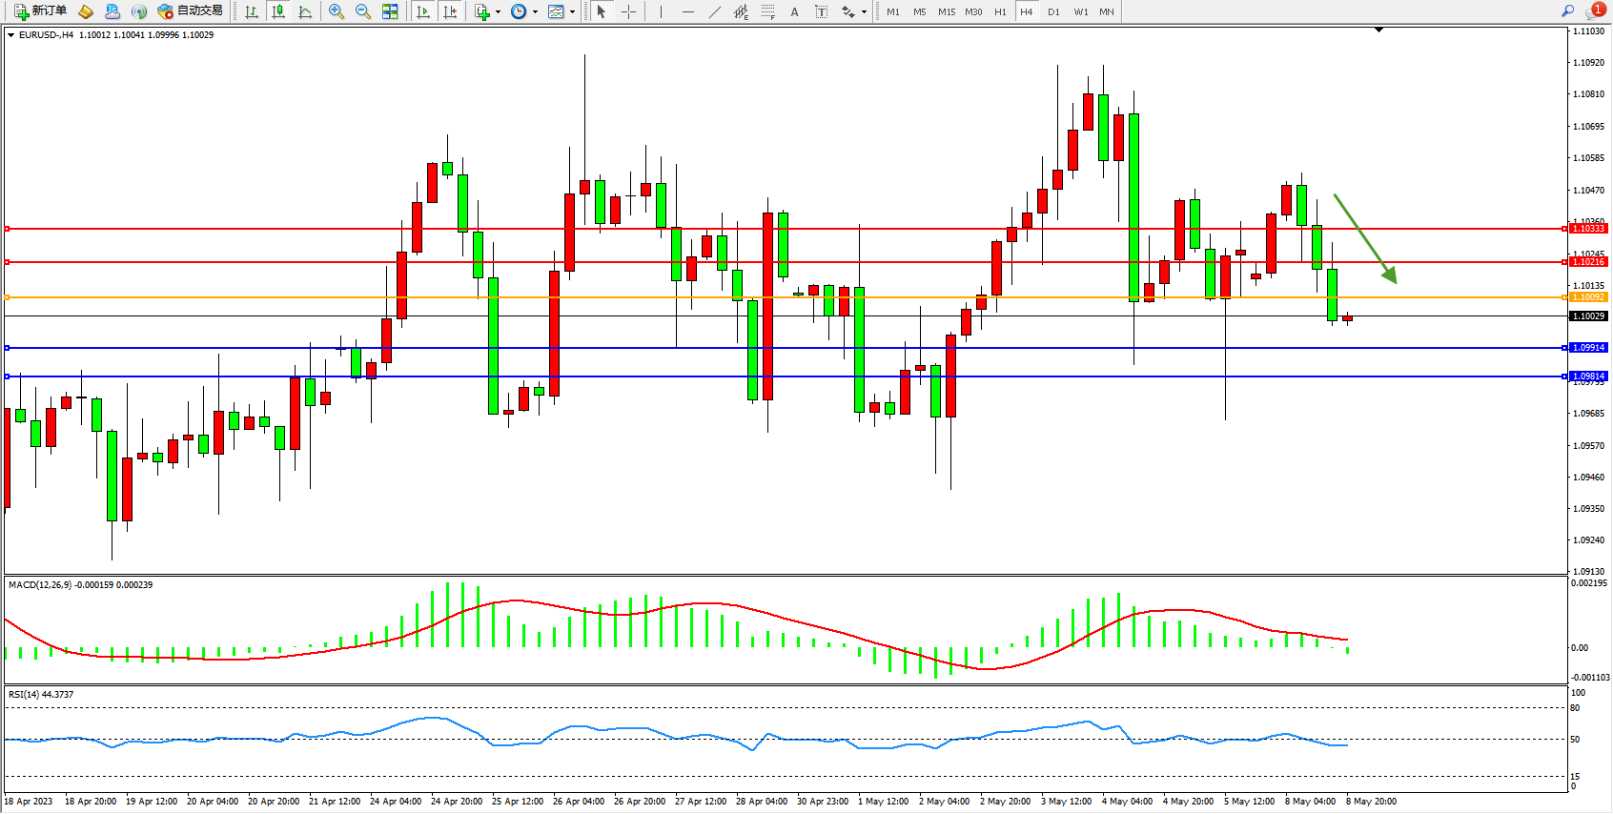Switch chart to line chart mode
The image size is (1613, 814).
305,11
